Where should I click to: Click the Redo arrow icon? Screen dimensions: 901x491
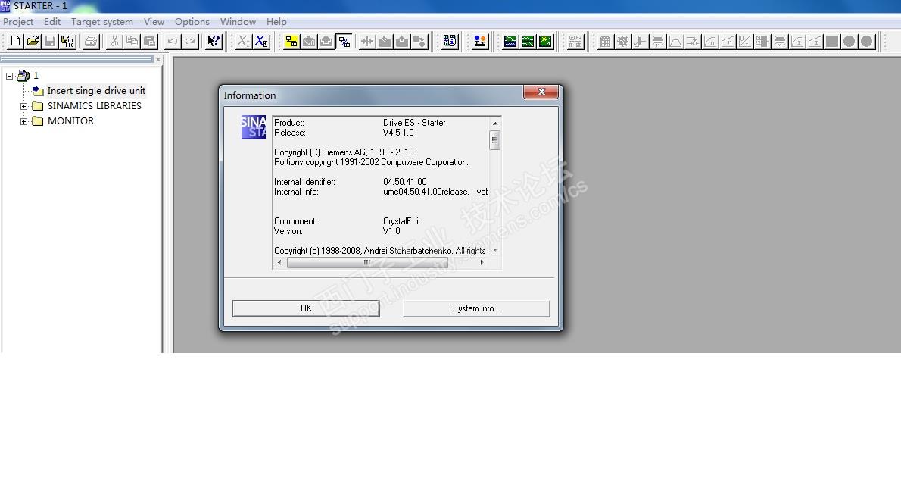pyautogui.click(x=190, y=42)
